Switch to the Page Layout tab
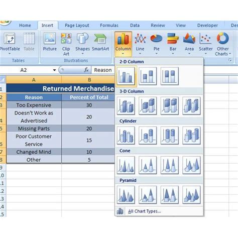Screen dimensions: 238x238 point(77,26)
